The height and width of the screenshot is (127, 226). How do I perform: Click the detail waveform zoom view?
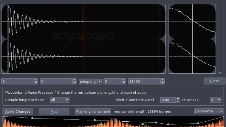[x=192, y=39]
